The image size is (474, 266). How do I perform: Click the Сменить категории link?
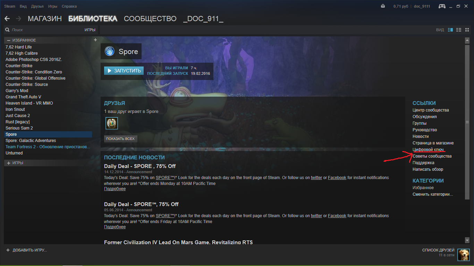[x=433, y=194]
